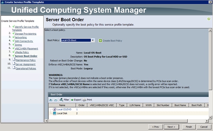Close the Create Service Profile Template window
Screen dimensions: 213x131
(210, 2)
